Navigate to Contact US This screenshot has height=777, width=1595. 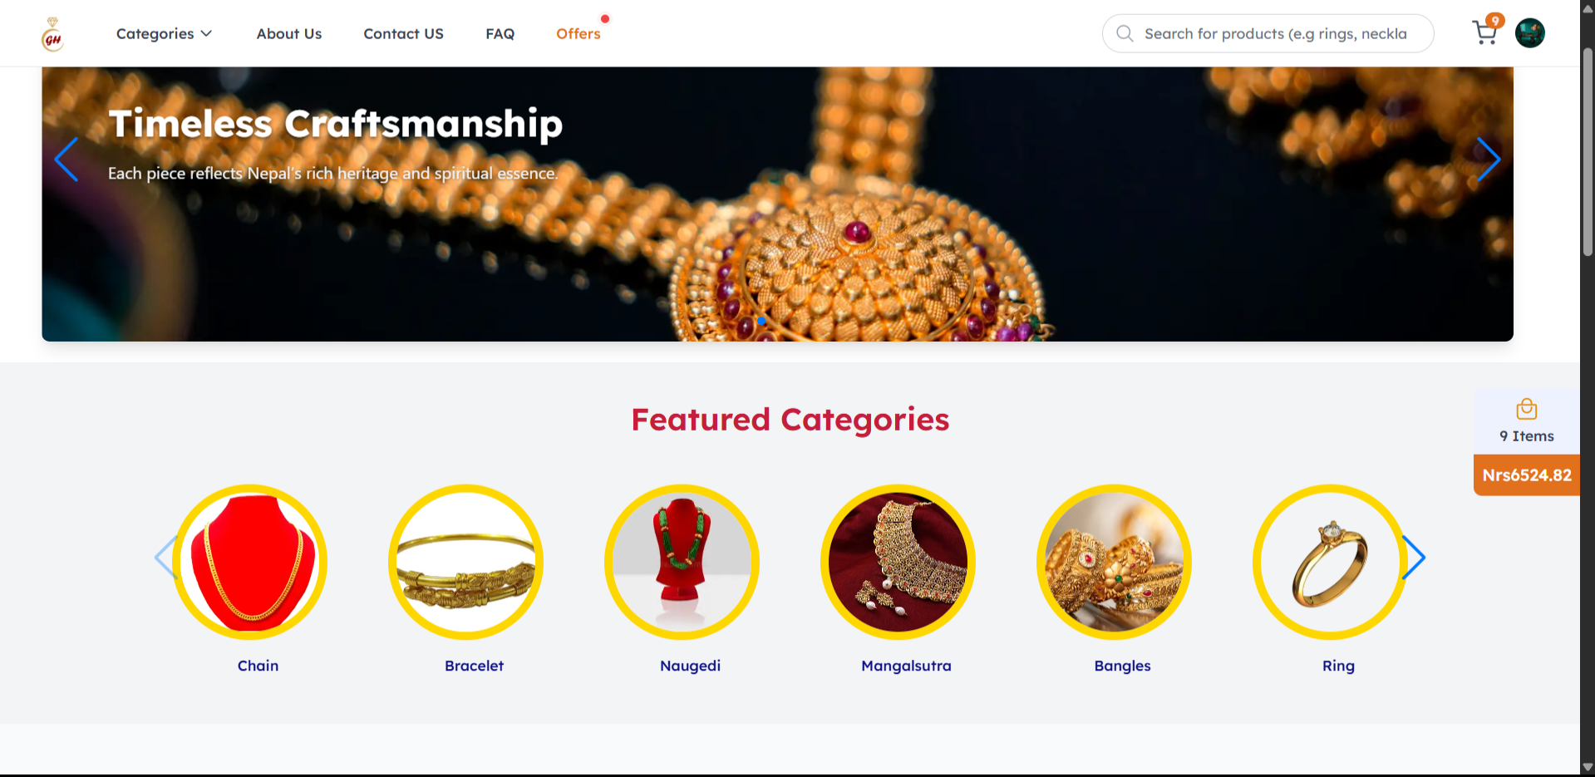coord(403,33)
